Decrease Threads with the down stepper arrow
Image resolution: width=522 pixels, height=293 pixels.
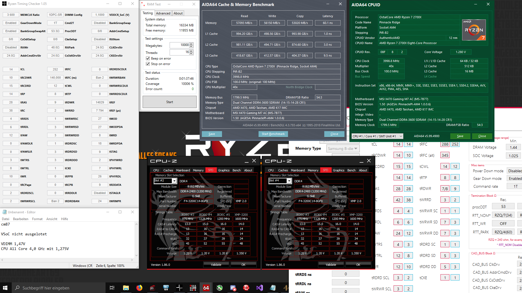191,53
